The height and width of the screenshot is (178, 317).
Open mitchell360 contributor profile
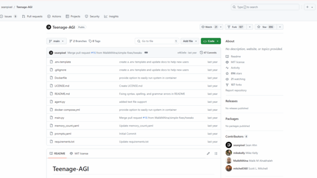[240, 169]
